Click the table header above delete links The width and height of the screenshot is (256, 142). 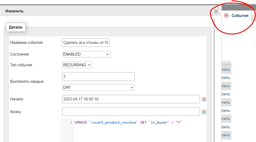point(226,62)
